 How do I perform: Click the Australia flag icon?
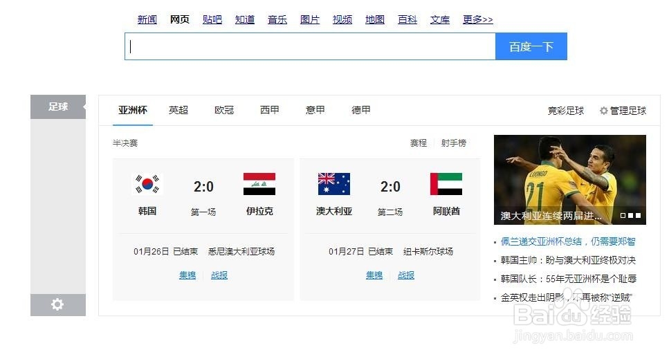pos(334,184)
